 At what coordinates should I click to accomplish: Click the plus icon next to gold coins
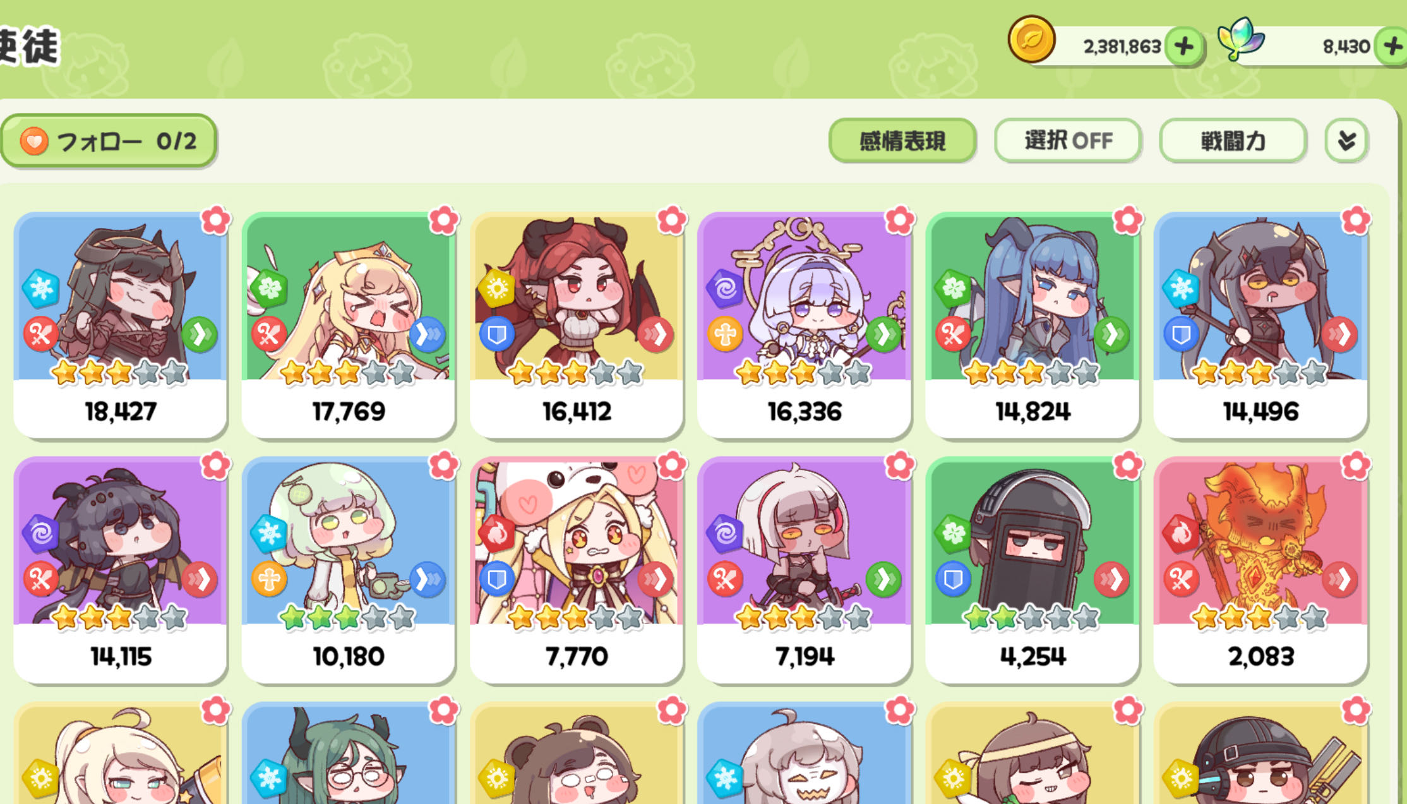coord(1183,46)
